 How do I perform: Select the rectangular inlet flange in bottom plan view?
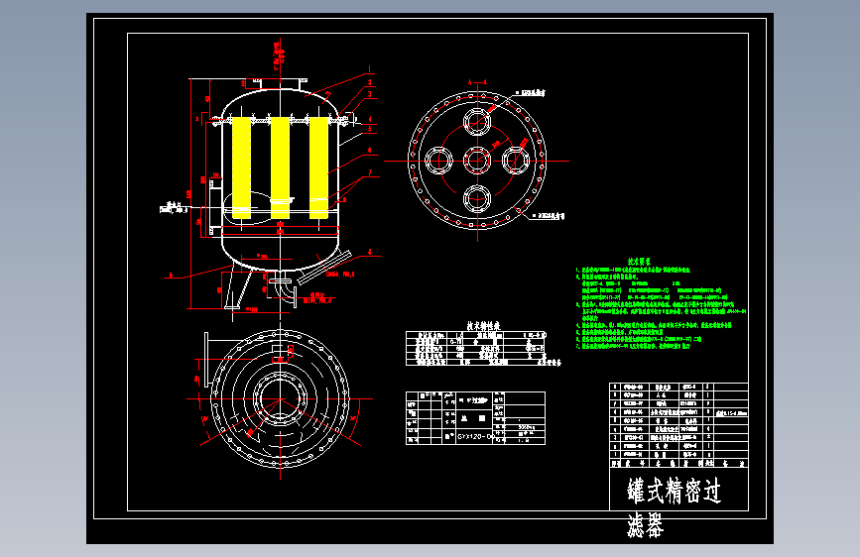206,360
